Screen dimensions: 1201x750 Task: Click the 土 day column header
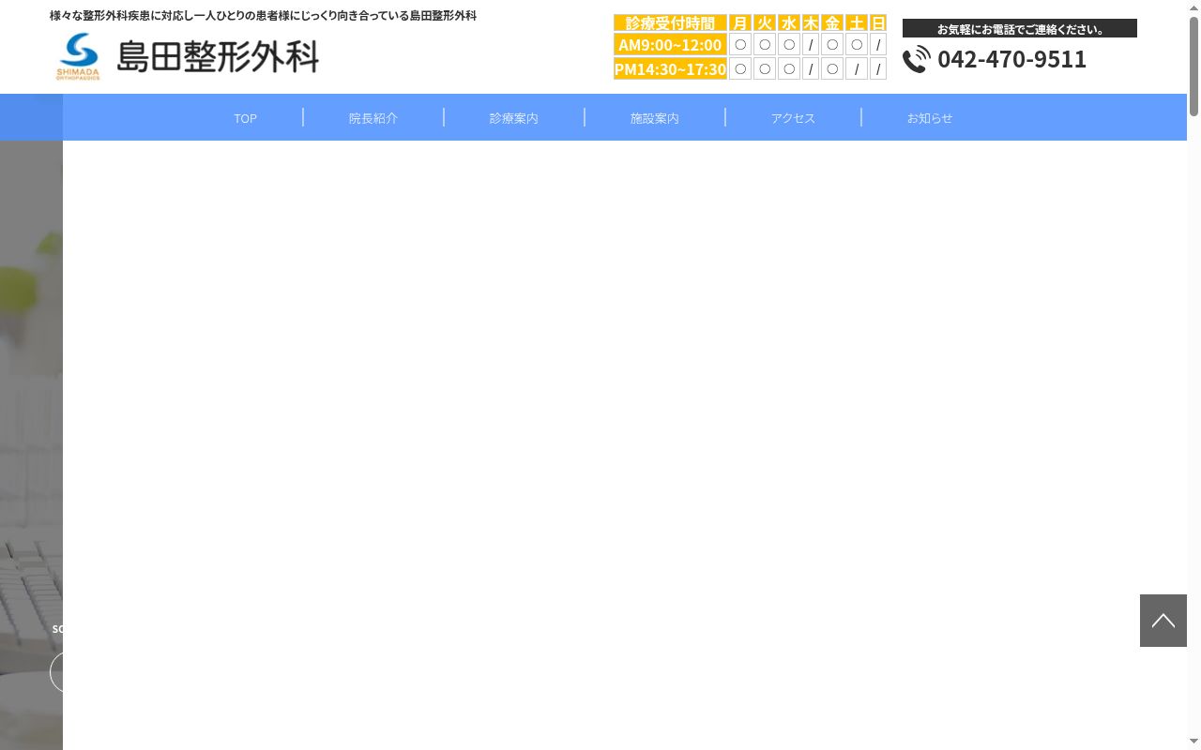pyautogui.click(x=857, y=22)
